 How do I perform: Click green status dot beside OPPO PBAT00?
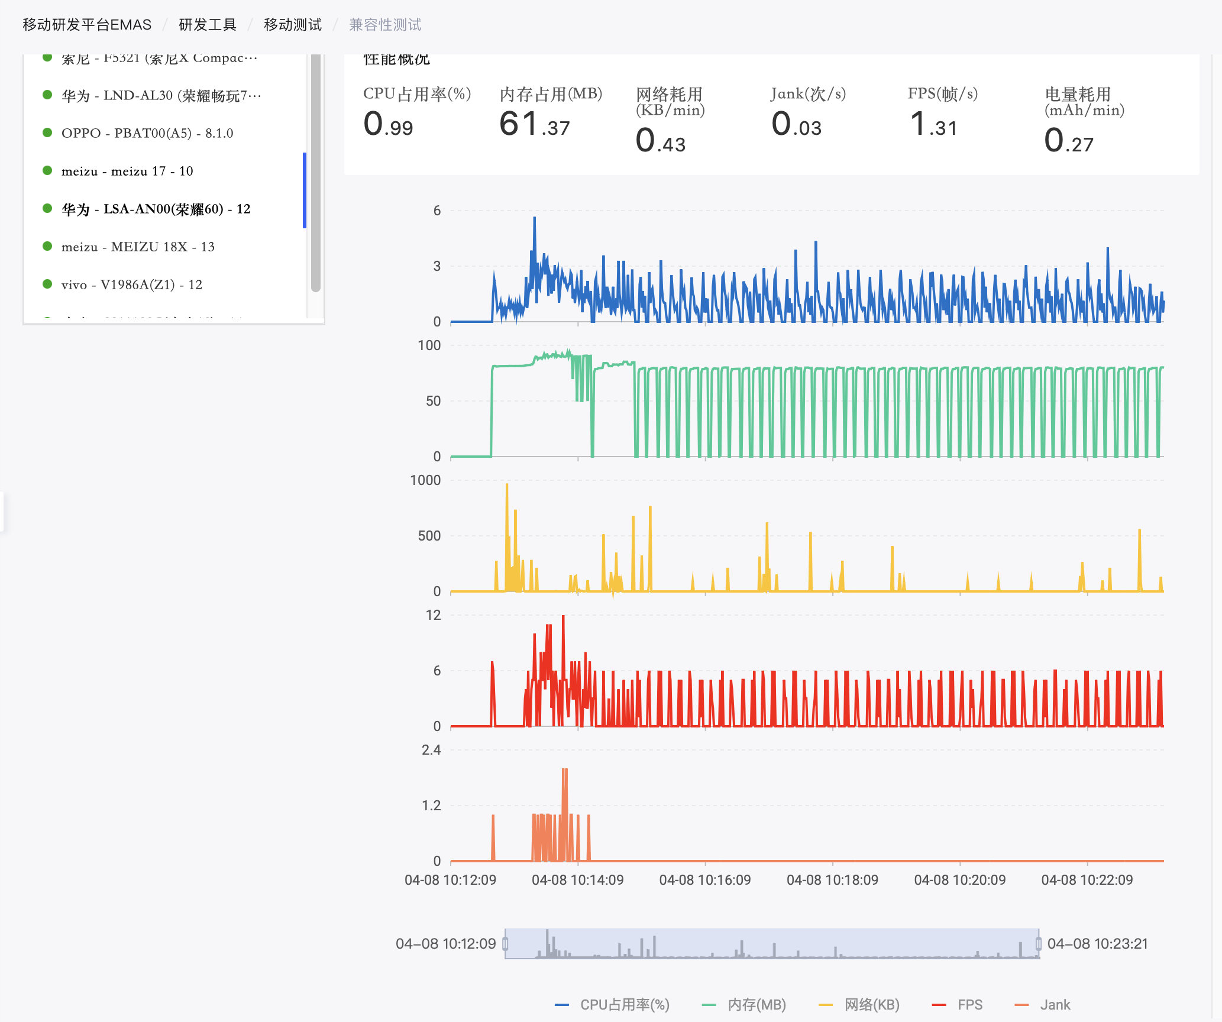47,132
